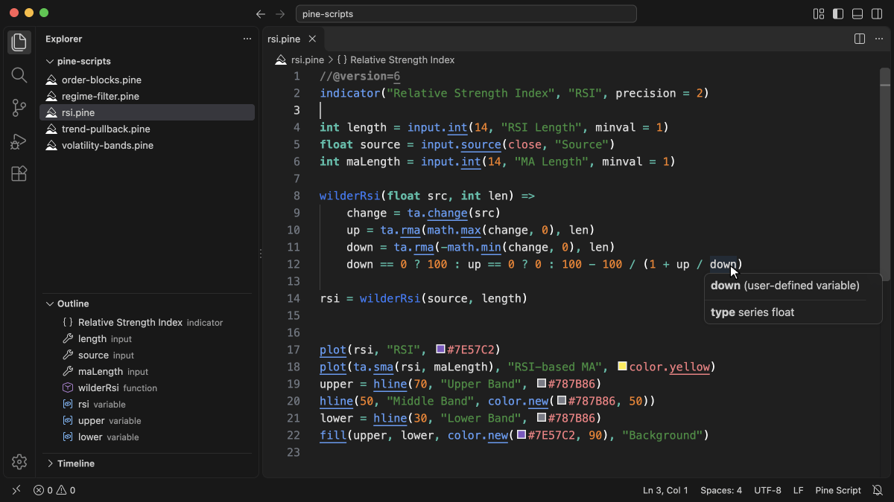The image size is (894, 502).
Task: Click the remote window status bar icon
Action: [x=16, y=491]
